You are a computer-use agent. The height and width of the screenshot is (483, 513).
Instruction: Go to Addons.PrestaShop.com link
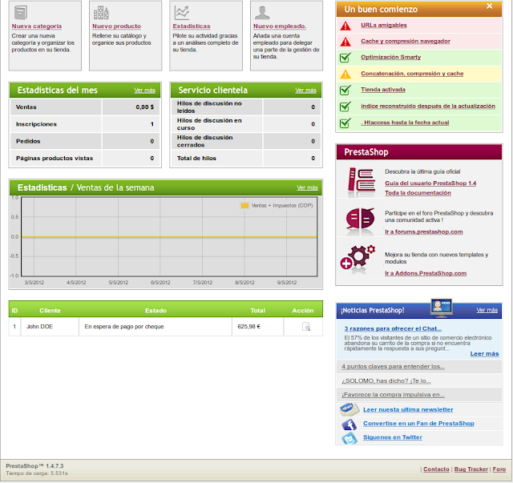coord(426,273)
